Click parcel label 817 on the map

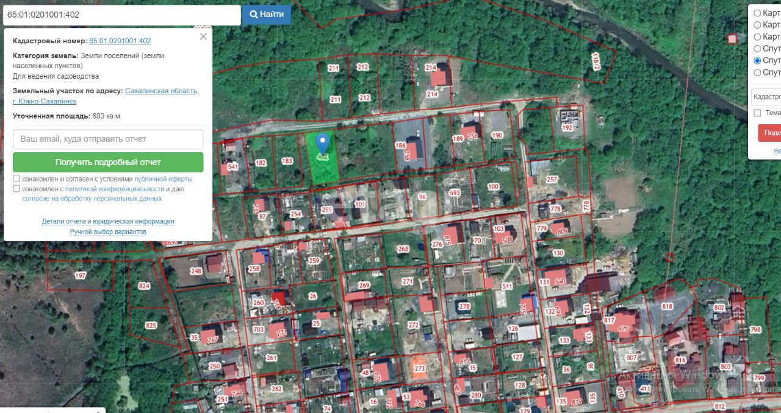tap(609, 320)
